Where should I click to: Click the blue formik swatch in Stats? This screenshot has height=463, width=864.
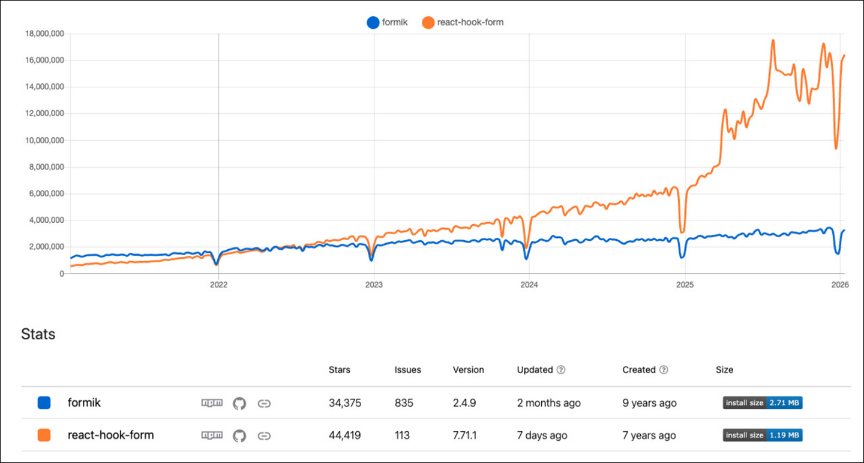tap(44, 403)
